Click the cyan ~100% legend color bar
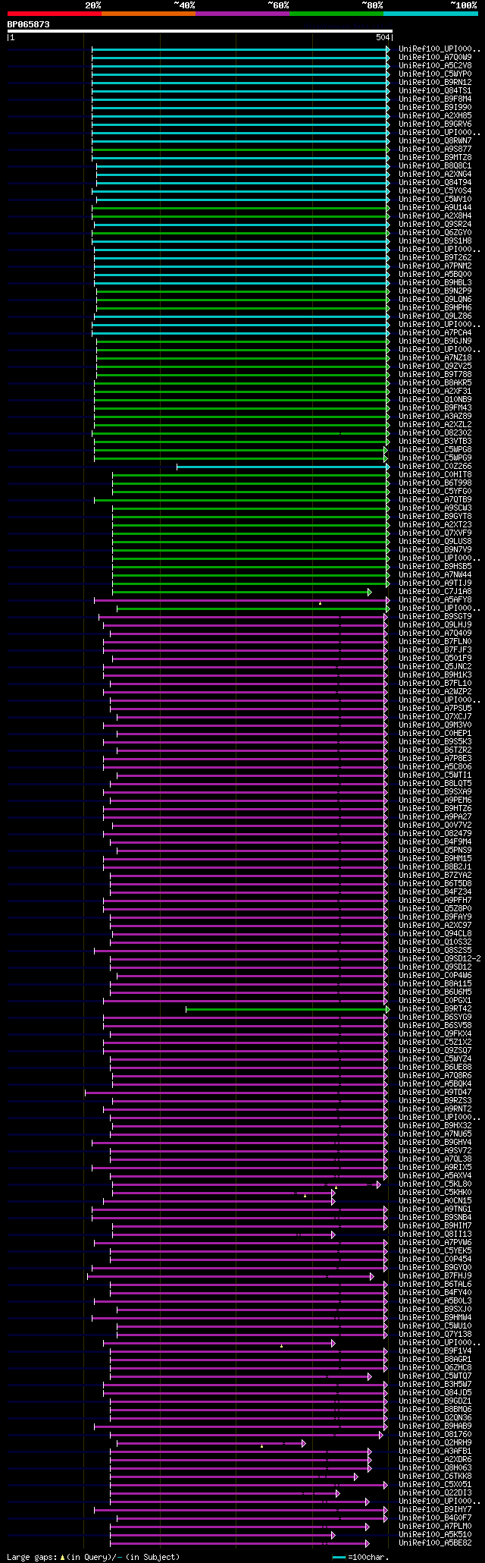 430,14
